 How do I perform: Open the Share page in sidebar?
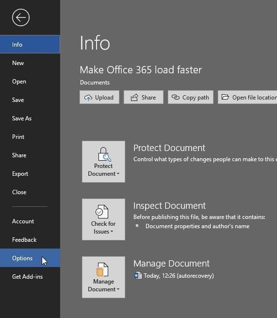pos(30,155)
